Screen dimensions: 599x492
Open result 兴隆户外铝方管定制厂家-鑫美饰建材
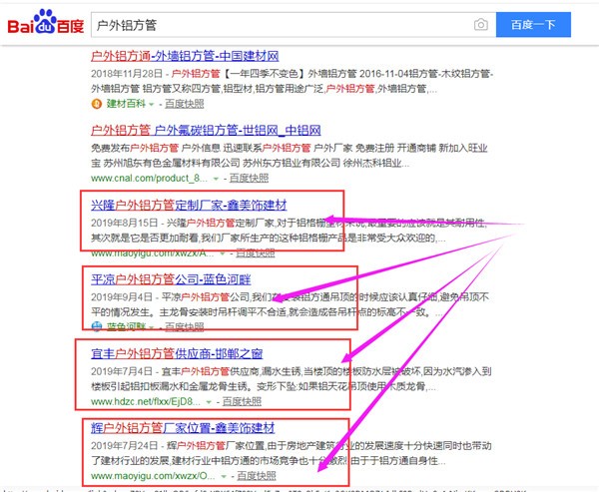(x=189, y=206)
